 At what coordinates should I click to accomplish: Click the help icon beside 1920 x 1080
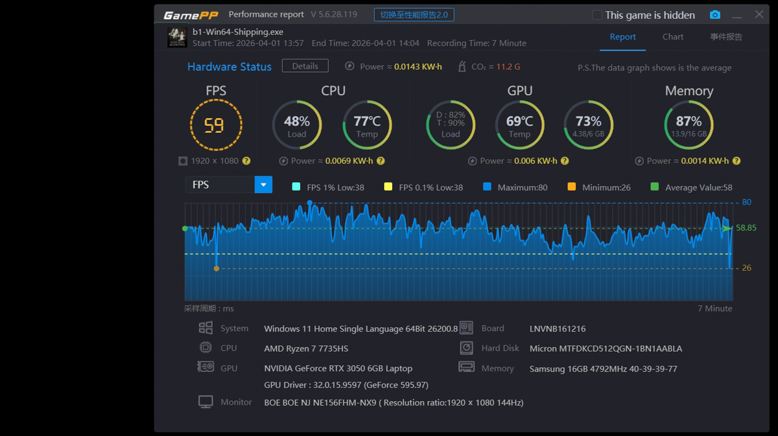pos(246,161)
